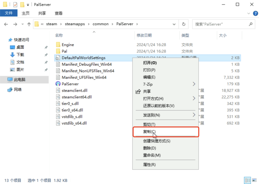Select vstdlib_s.dll file icon
Viewport: 259px width, 184px height.
click(x=58, y=117)
